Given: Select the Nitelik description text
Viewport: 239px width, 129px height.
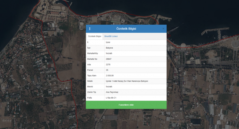Looking at the screenshot, I should pos(127,81).
